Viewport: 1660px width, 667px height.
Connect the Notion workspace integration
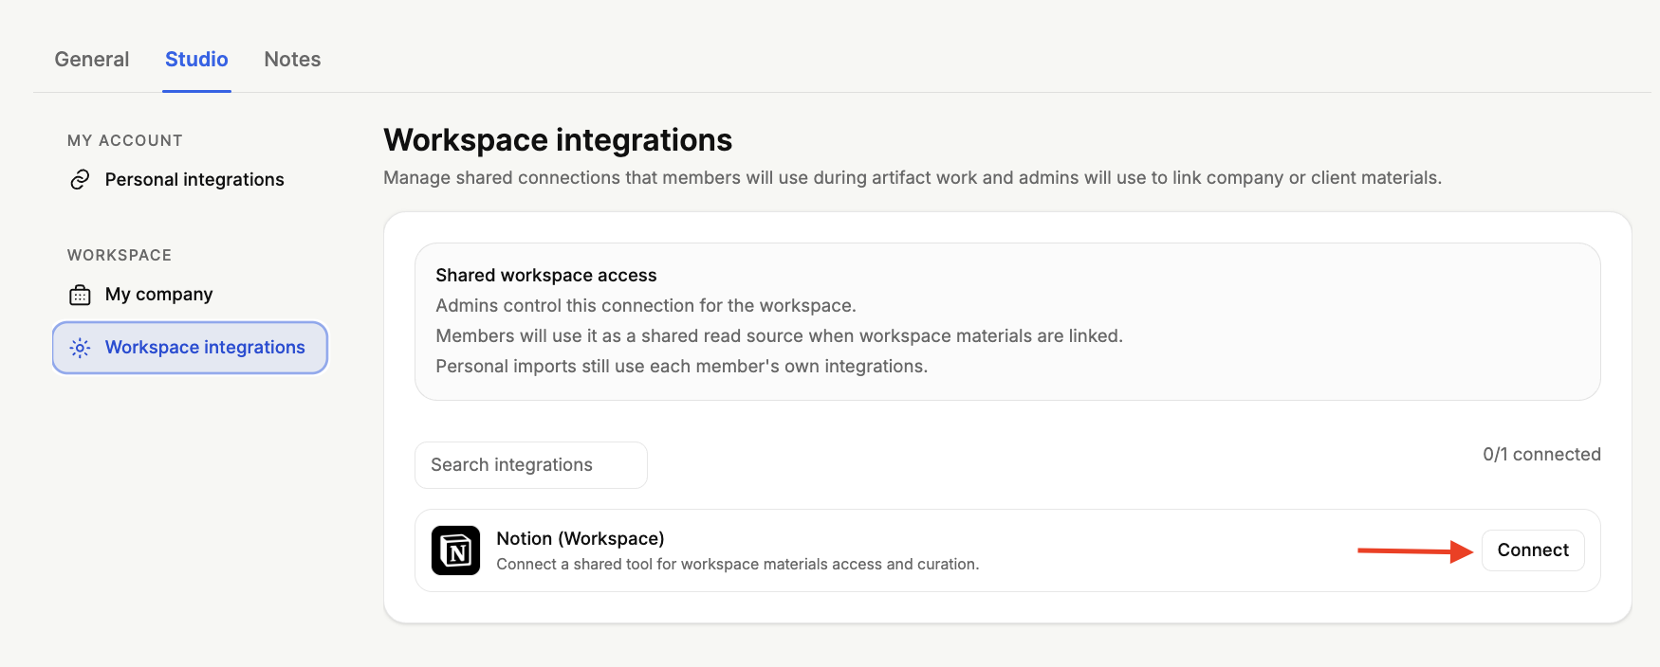click(1533, 550)
